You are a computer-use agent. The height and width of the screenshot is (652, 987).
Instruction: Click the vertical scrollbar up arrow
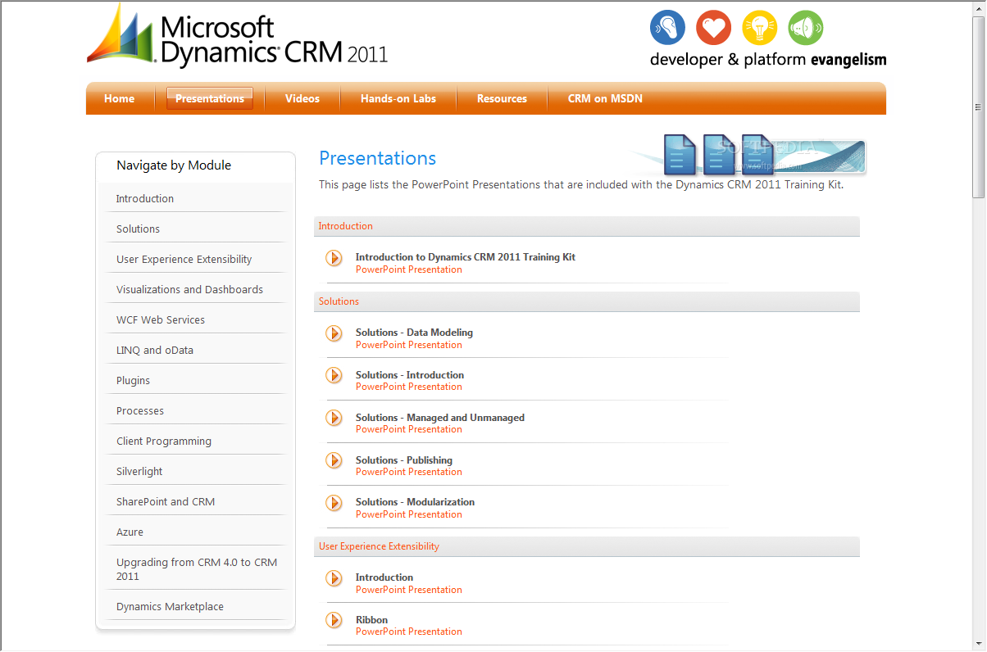(x=979, y=7)
